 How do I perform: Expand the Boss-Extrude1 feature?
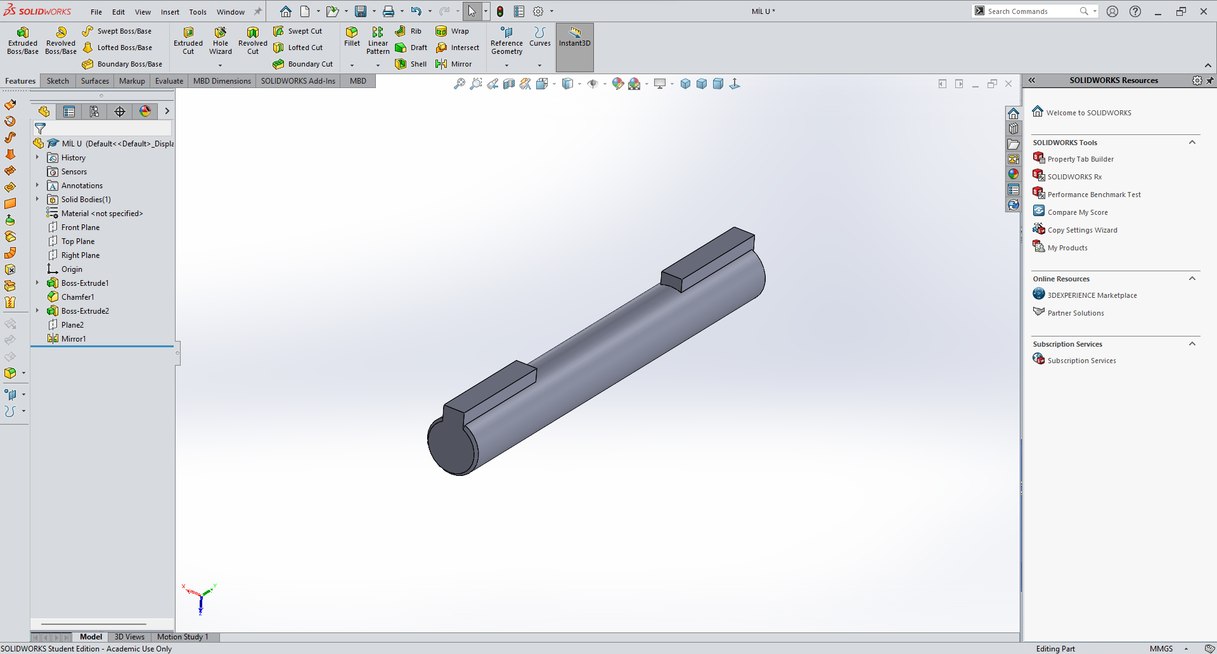pyautogui.click(x=37, y=283)
